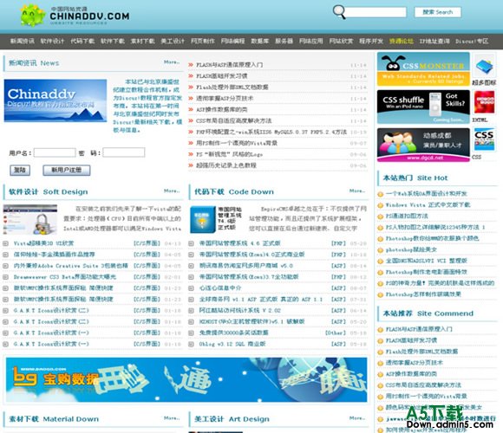This screenshot has height=433, width=503.
Task: Click the 新用户注册 register button
Action: [x=67, y=170]
